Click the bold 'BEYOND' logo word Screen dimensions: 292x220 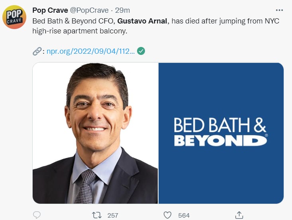point(220,140)
